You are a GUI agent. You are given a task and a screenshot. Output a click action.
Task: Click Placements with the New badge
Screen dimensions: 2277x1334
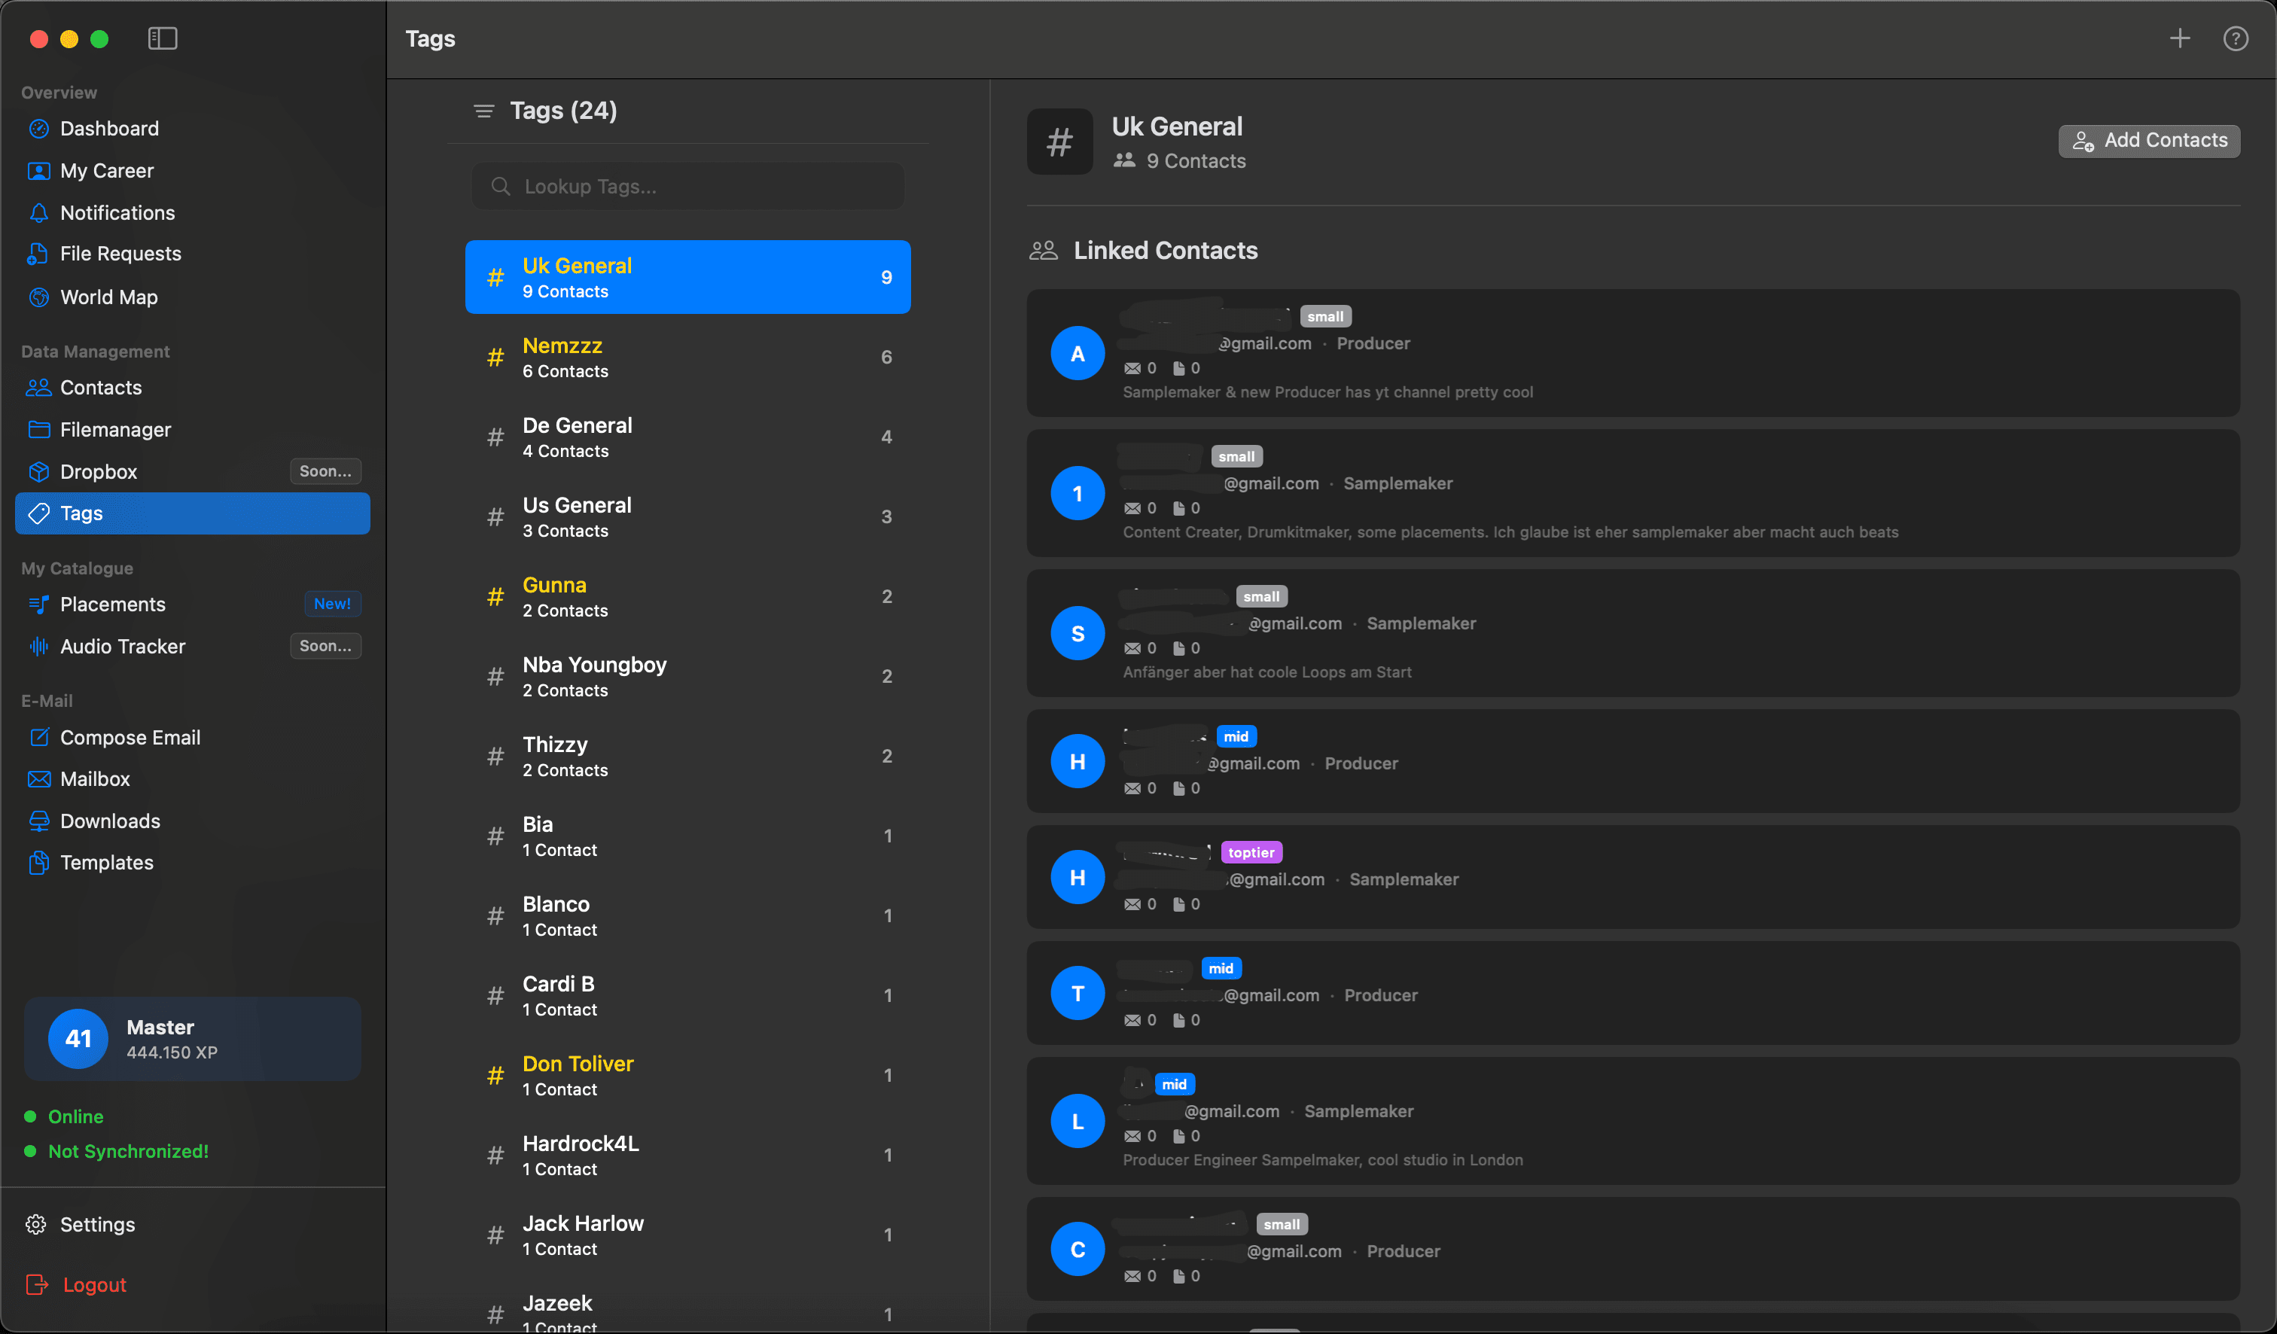[113, 603]
